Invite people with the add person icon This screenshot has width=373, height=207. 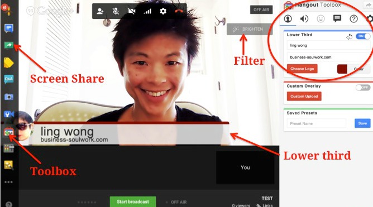coord(100,11)
